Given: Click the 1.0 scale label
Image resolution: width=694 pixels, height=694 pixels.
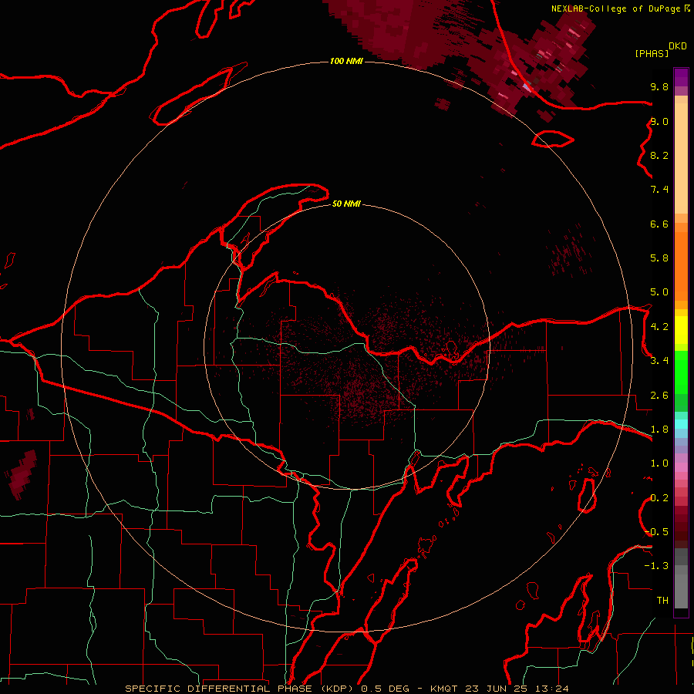Looking at the screenshot, I should [659, 463].
